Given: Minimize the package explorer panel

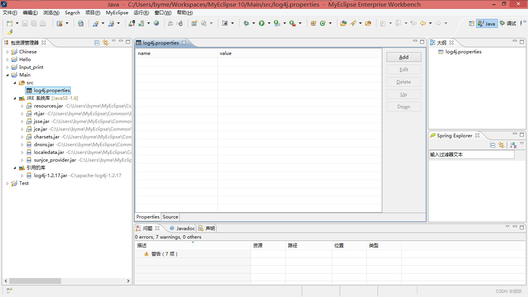Looking at the screenshot, I should pyautogui.click(x=121, y=41).
